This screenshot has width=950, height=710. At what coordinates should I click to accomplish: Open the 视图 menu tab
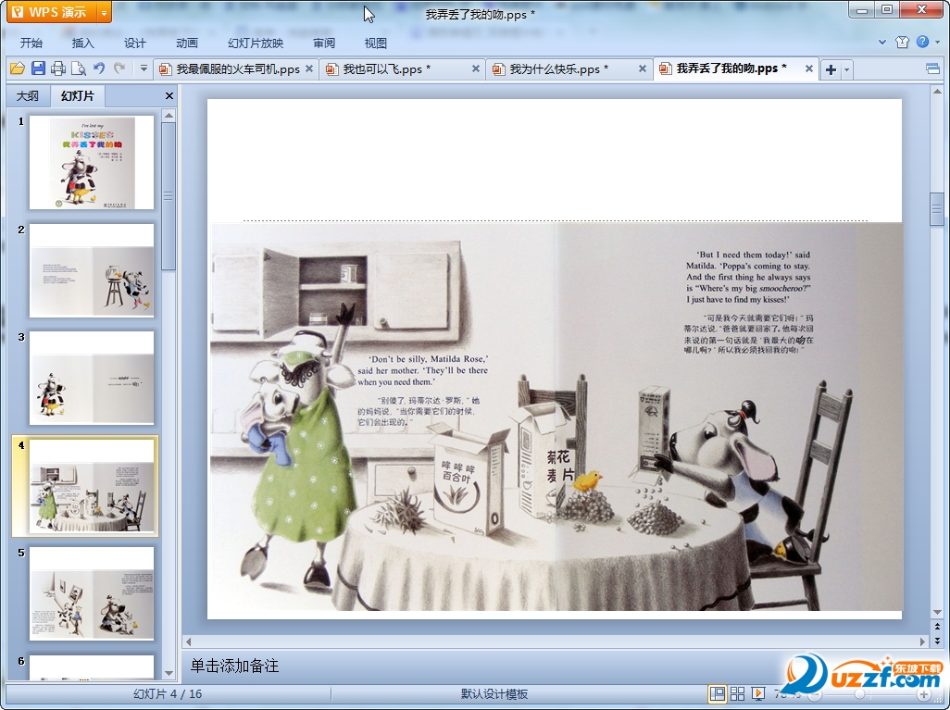point(376,43)
